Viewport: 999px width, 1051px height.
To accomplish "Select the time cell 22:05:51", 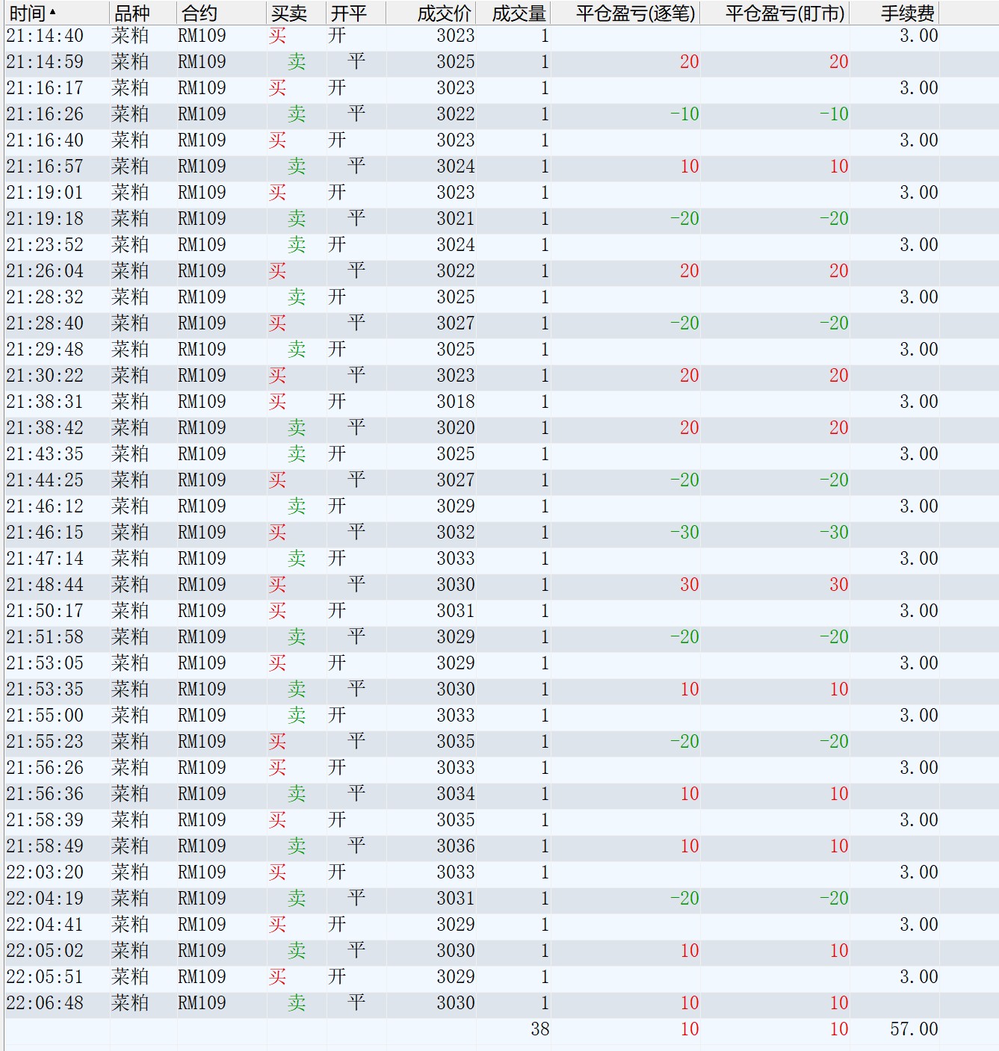I will (x=45, y=977).
